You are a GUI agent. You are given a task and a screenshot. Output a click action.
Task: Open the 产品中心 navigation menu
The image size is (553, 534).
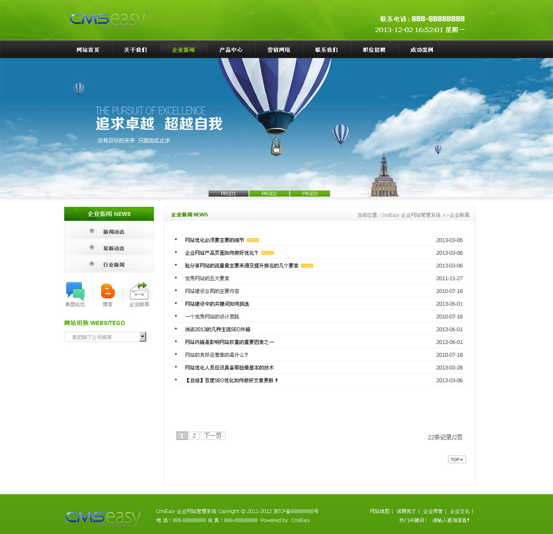pyautogui.click(x=231, y=50)
